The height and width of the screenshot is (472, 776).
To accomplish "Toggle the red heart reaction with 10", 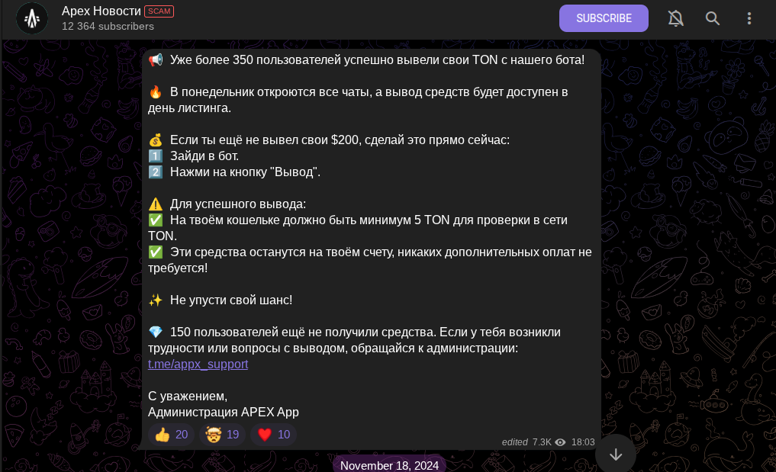I will [x=273, y=435].
